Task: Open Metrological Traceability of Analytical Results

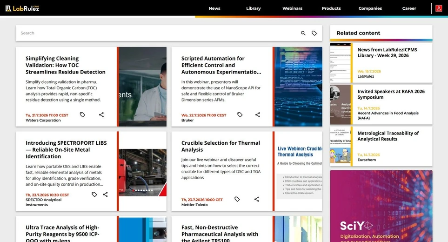Action: (388, 136)
